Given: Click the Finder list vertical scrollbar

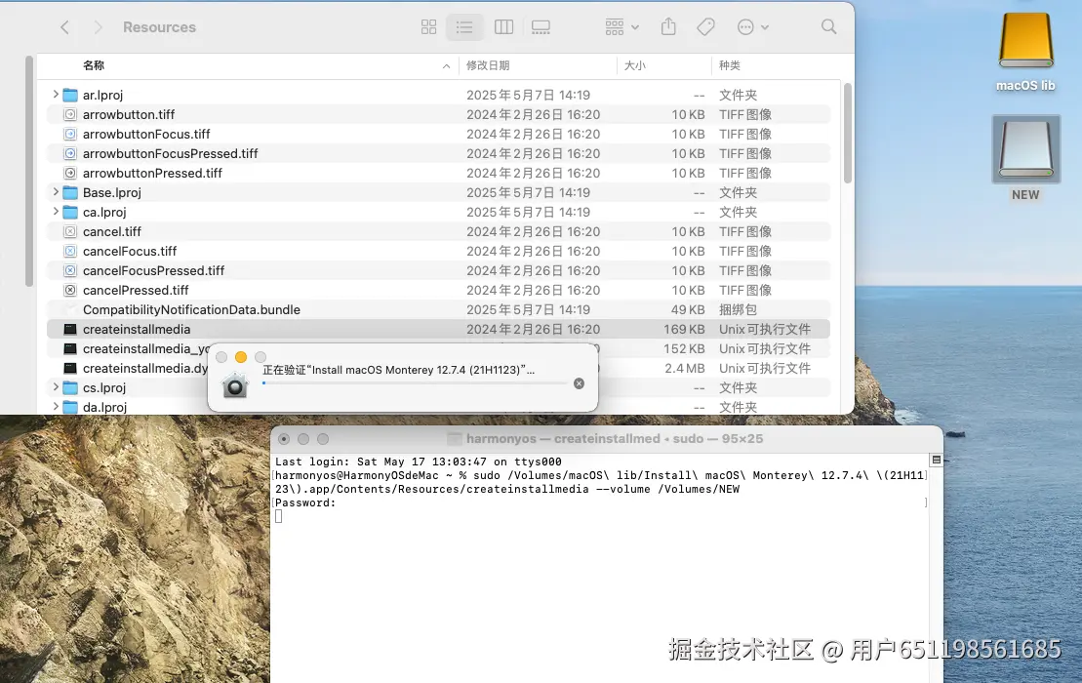Looking at the screenshot, I should [x=848, y=133].
